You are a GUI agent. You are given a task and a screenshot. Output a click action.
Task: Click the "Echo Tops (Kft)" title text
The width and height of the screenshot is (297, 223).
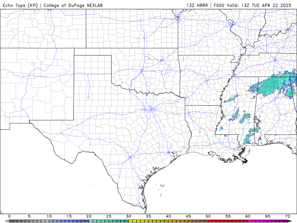tap(20, 5)
